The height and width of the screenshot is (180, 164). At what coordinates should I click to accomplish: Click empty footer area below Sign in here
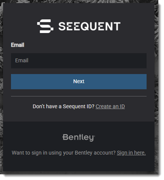79,164
